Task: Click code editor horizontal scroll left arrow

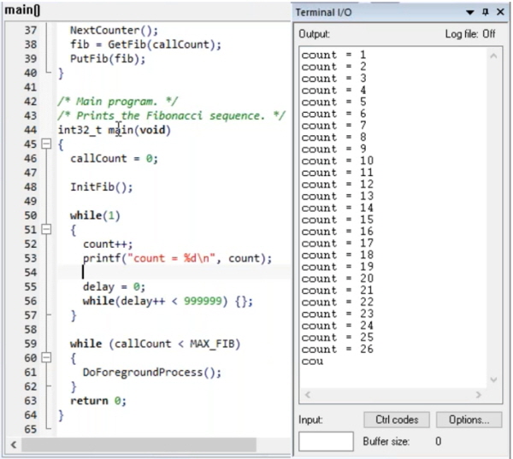Action: tap(14, 445)
